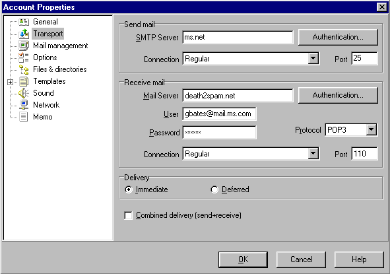Select the General tree entry
This screenshot has height=274, width=390.
46,22
